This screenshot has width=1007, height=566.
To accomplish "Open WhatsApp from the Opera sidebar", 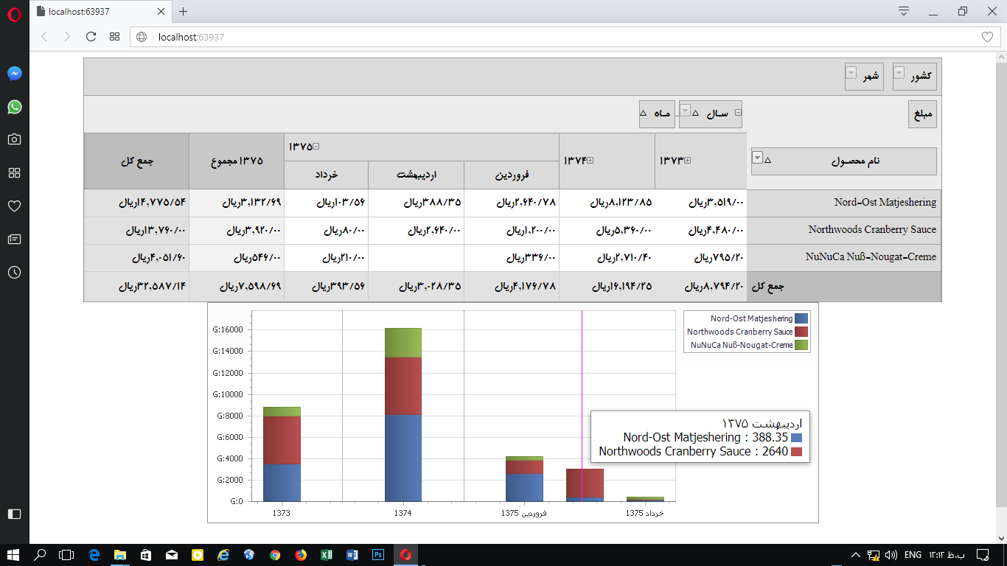I will [14, 107].
